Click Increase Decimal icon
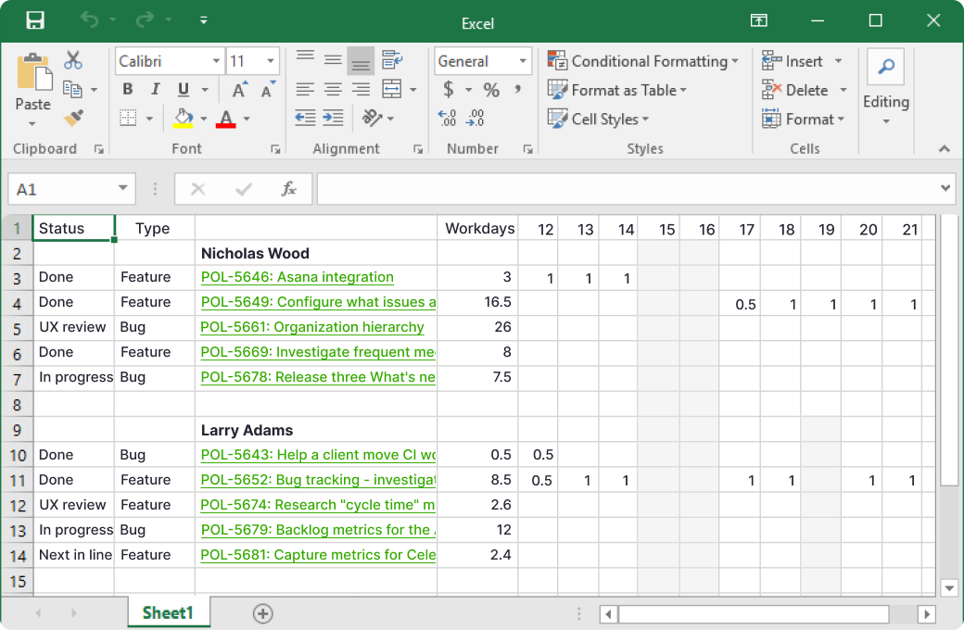 click(x=448, y=119)
